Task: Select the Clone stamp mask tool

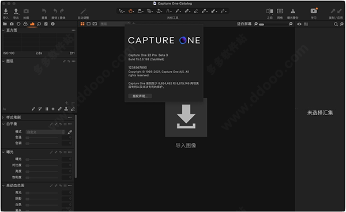Action: click(66, 109)
